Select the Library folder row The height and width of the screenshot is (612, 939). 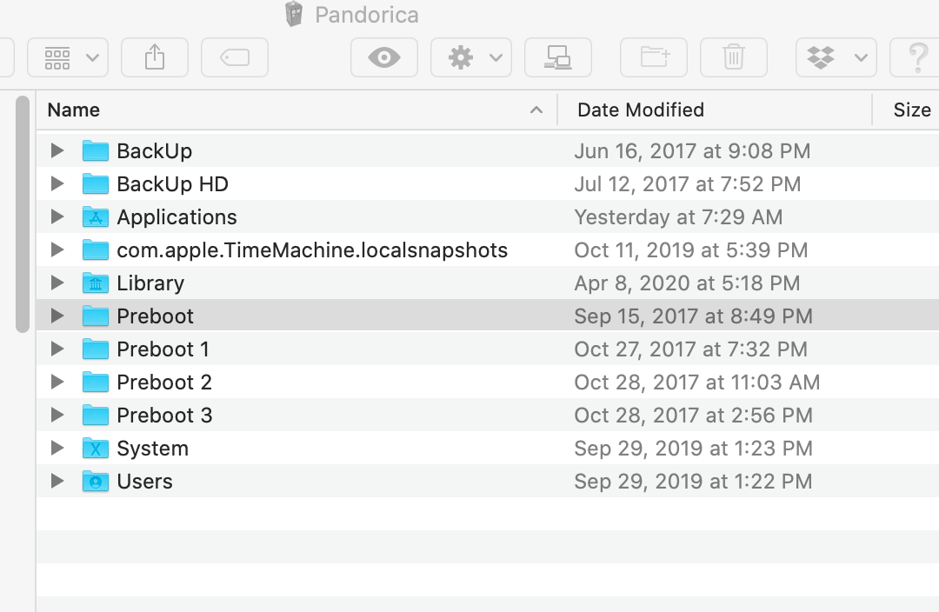(x=150, y=283)
